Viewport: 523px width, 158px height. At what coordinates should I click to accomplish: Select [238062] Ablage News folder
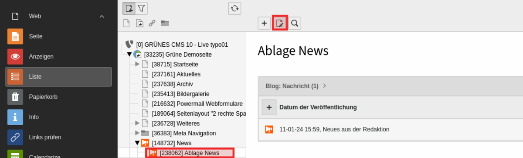[x=190, y=153]
